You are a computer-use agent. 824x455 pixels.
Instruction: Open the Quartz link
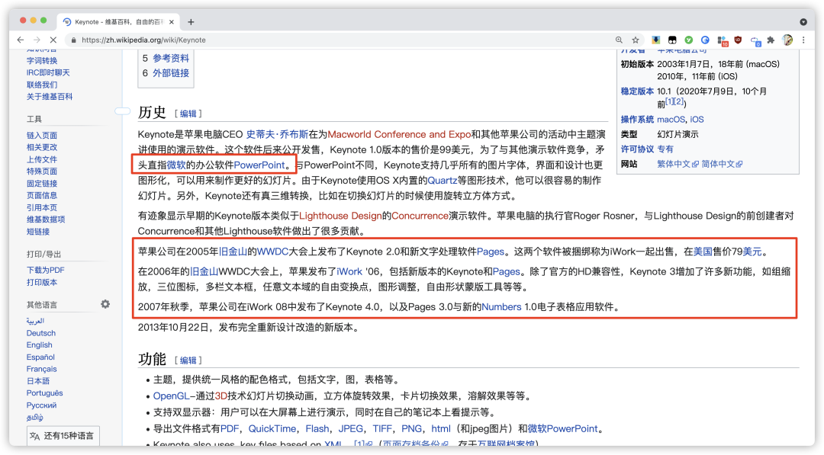click(443, 181)
